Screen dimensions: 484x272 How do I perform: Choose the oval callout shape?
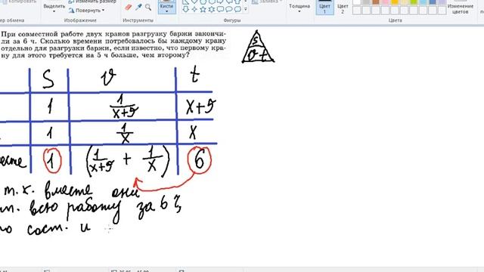pos(228,9)
